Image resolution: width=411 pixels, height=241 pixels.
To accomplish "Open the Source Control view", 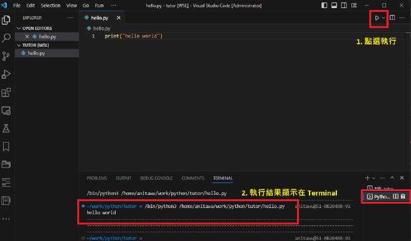I will point(6,56).
